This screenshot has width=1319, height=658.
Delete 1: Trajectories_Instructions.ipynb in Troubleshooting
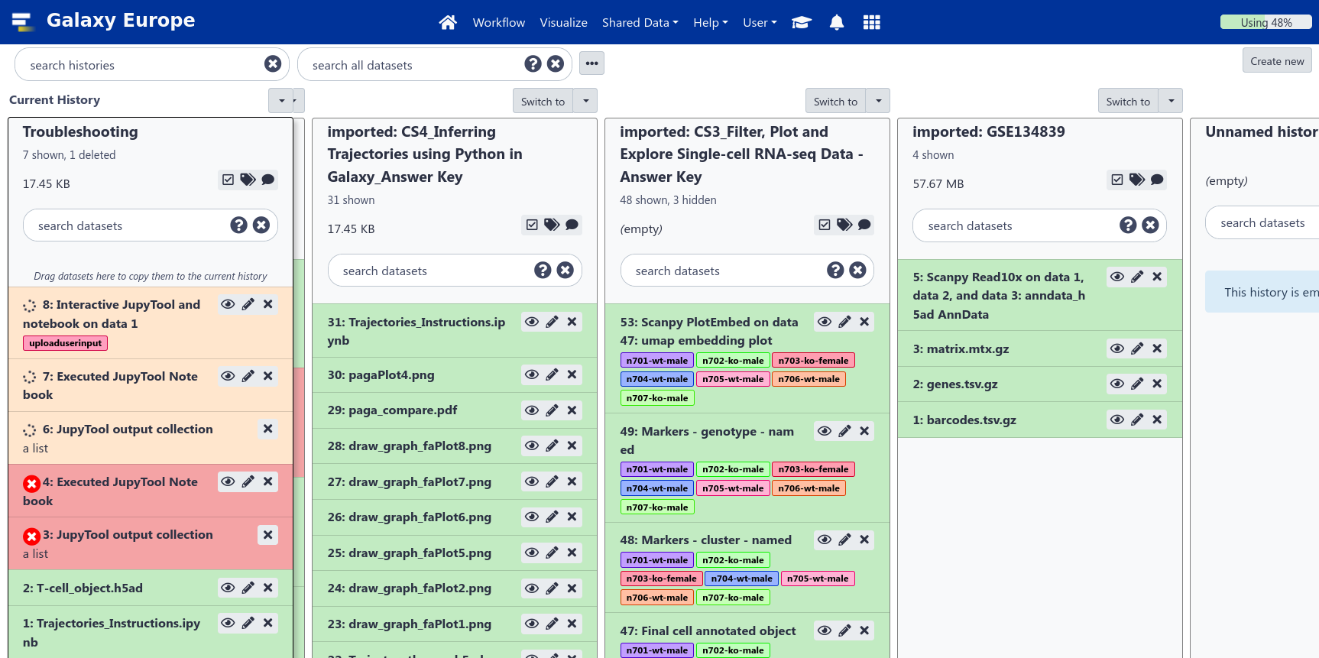[x=268, y=623]
